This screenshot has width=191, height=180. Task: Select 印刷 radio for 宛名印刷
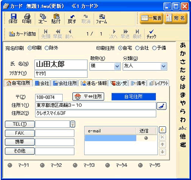point(30,48)
